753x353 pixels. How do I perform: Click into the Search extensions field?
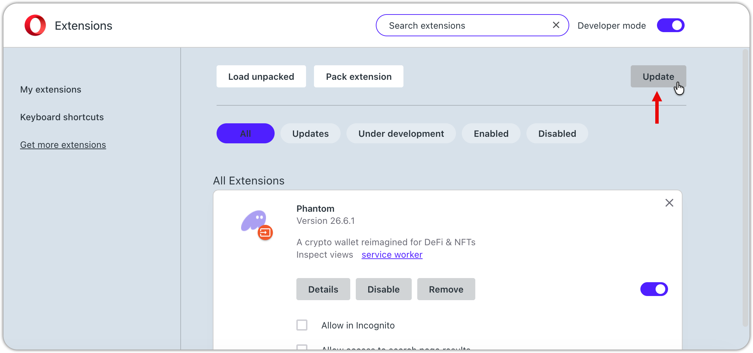click(463, 26)
